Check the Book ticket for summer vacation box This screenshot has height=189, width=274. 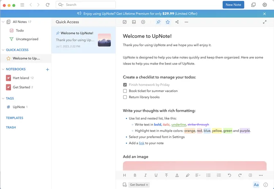[125, 91]
